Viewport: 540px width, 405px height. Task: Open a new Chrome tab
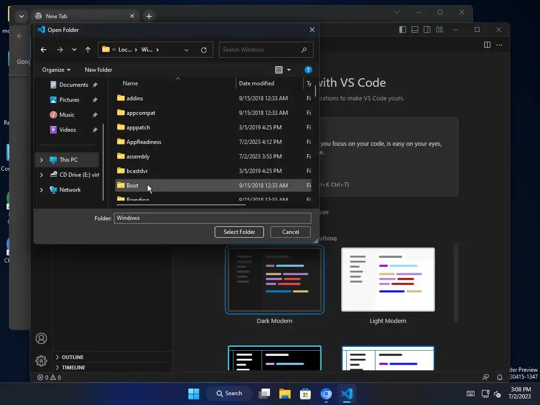[149, 16]
